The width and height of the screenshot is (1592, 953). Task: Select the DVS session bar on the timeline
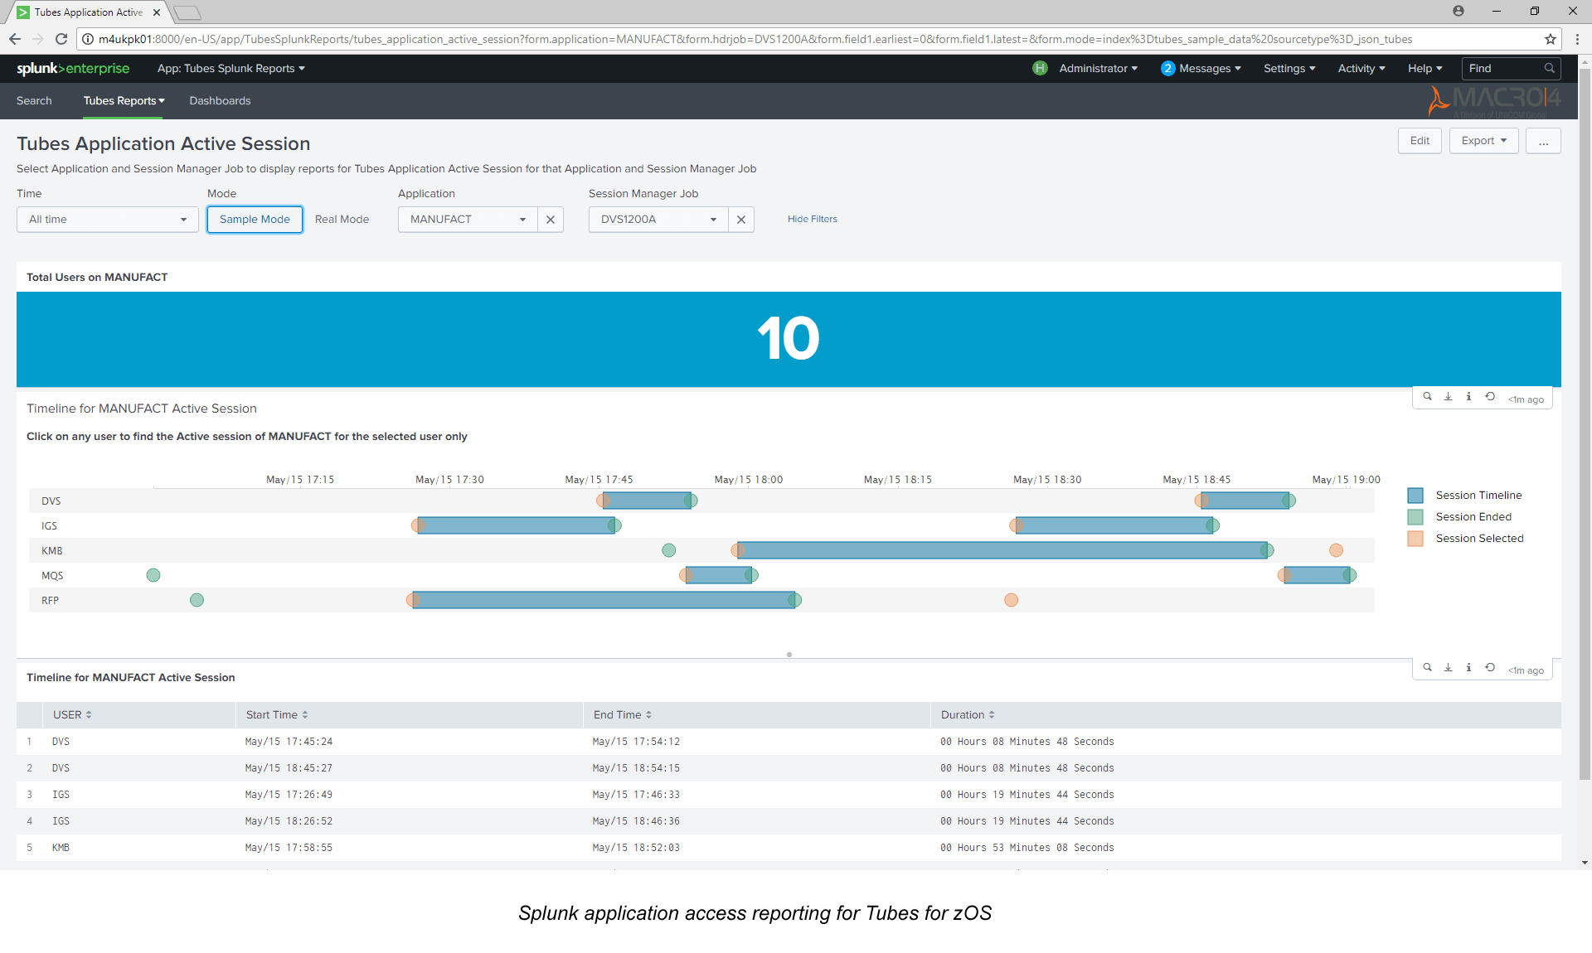pyautogui.click(x=647, y=501)
